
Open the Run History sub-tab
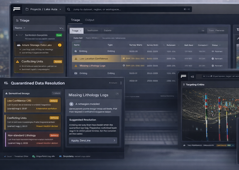point(92,38)
